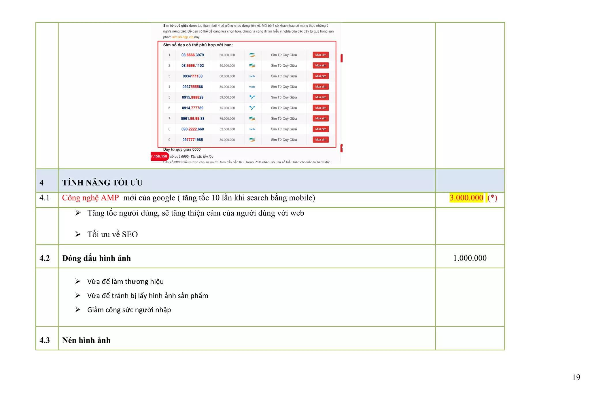Screen dimensions: 590x417
Task: Click the 'Đóng dấu hình ảnh' heading
Action: click(x=97, y=258)
